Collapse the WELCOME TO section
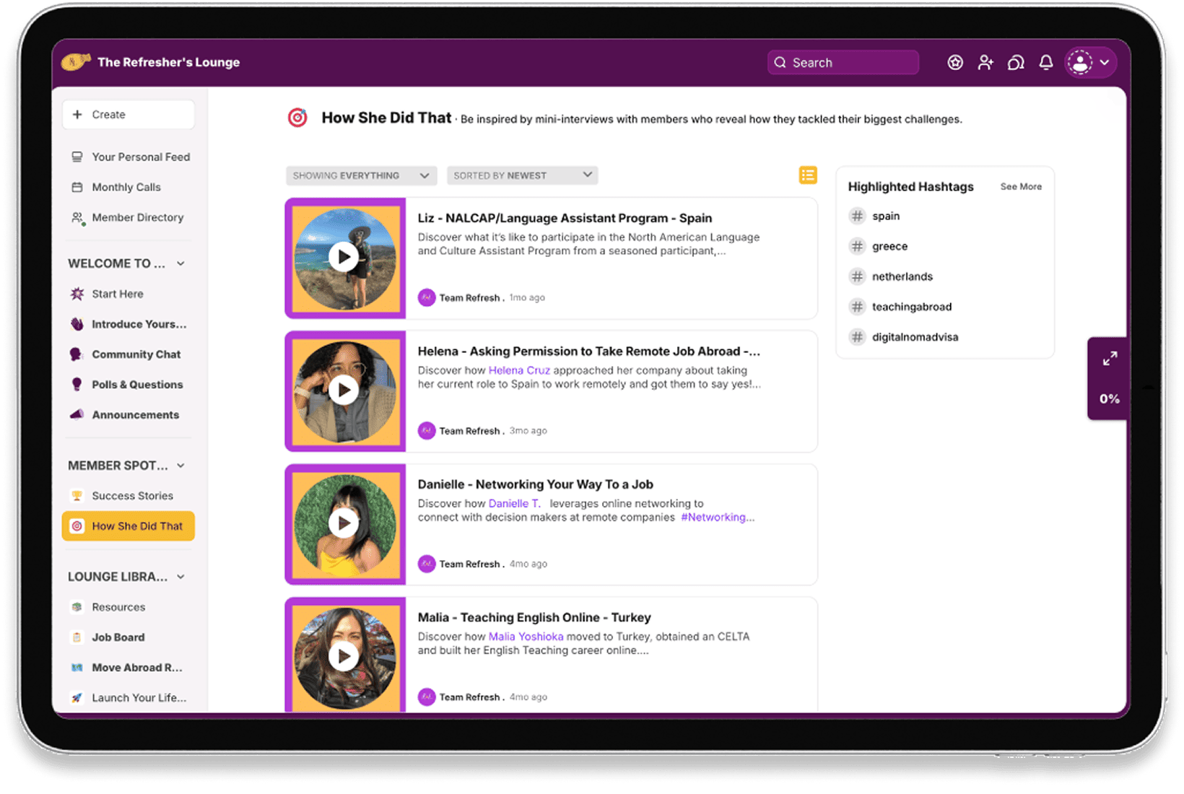Image resolution: width=1184 pixels, height=794 pixels. [180, 263]
